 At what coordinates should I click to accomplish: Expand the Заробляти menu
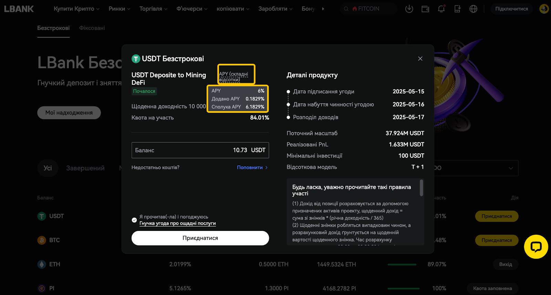[275, 9]
